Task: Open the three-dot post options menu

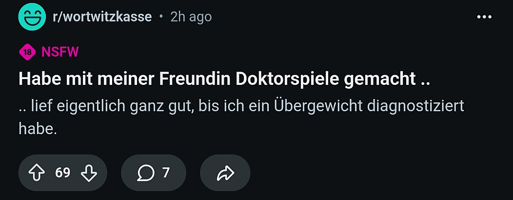Action: point(484,17)
